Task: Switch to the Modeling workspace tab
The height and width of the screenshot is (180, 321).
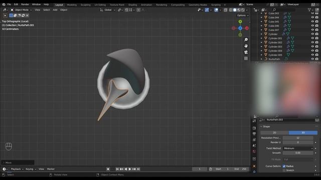Action: tap(72, 5)
